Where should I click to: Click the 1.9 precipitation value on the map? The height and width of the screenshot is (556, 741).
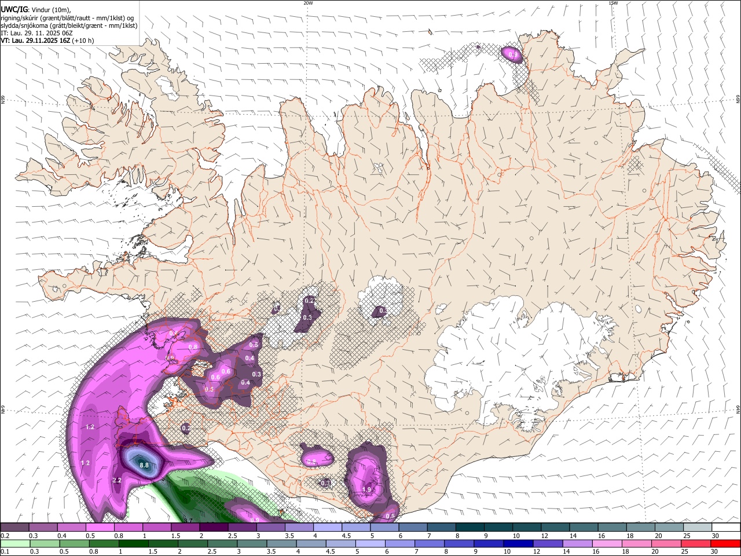366,490
